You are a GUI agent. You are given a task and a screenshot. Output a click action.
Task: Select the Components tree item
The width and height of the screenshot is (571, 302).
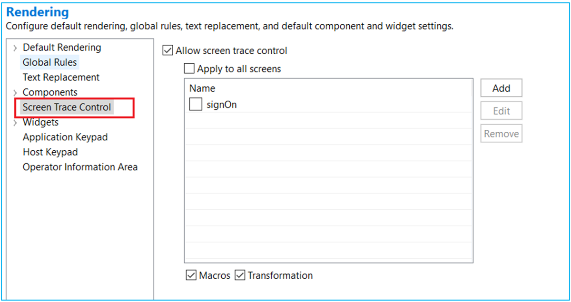tap(50, 92)
